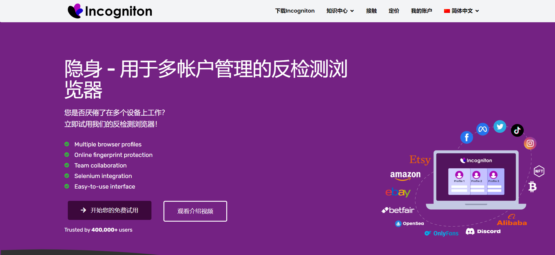The image size is (555, 255).
Task: Click the Incogniton logo in header
Action: click(110, 11)
